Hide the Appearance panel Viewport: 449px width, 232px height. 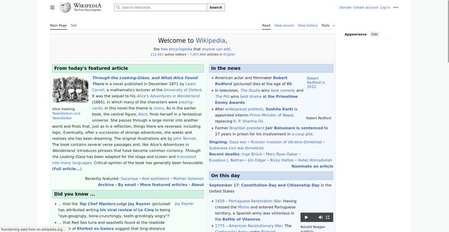(x=374, y=34)
